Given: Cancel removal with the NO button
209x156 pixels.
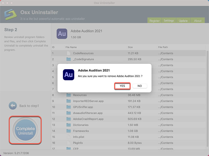Looking at the screenshot, I should coord(140,86).
